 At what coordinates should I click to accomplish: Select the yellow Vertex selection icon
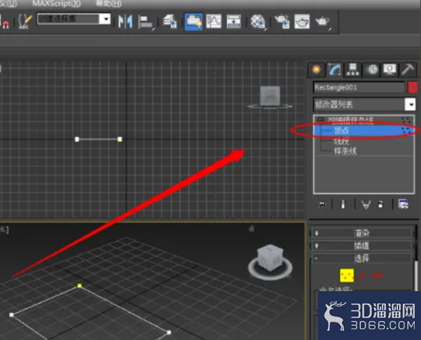tap(347, 275)
